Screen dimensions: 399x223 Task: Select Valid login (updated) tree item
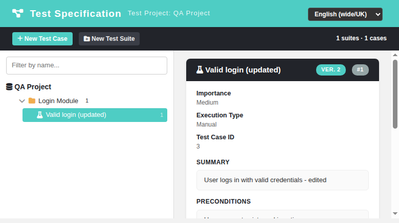[x=95, y=115]
